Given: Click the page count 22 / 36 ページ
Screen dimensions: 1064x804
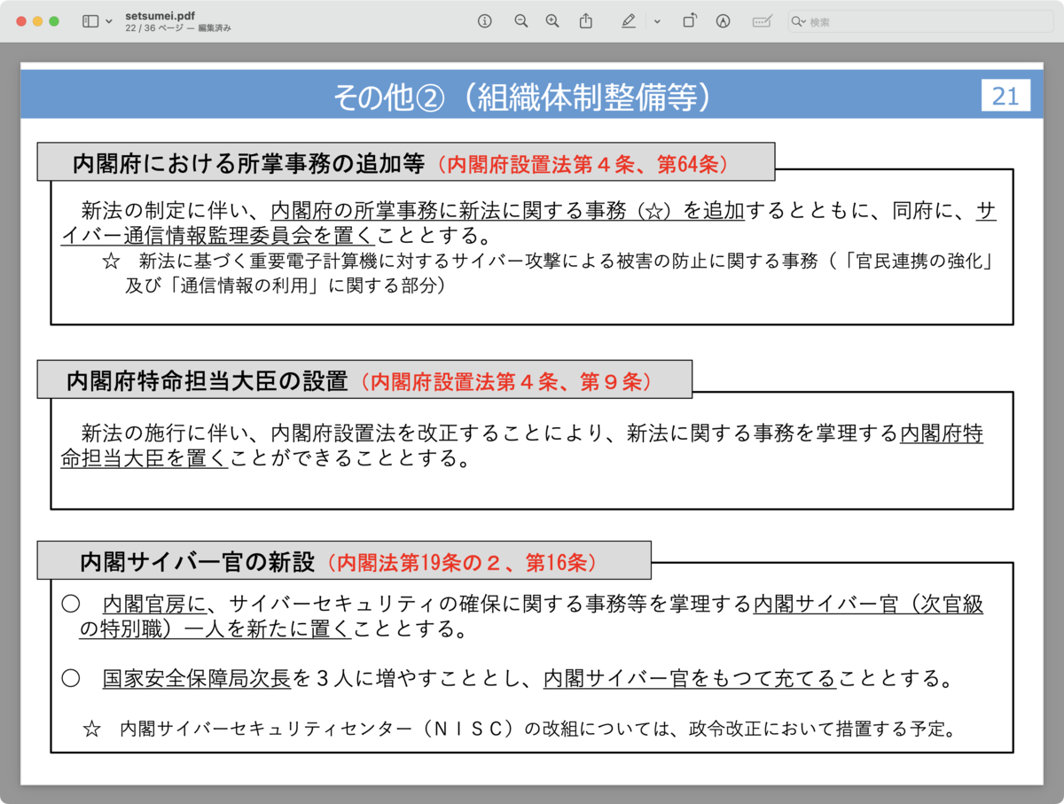Looking at the screenshot, I should [155, 28].
